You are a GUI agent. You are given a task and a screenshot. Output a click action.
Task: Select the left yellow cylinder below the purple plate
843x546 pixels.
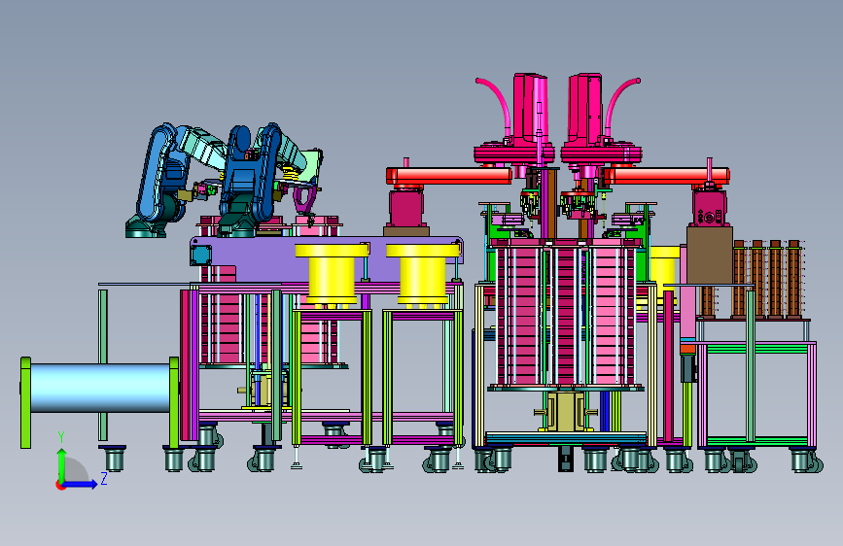332,274
